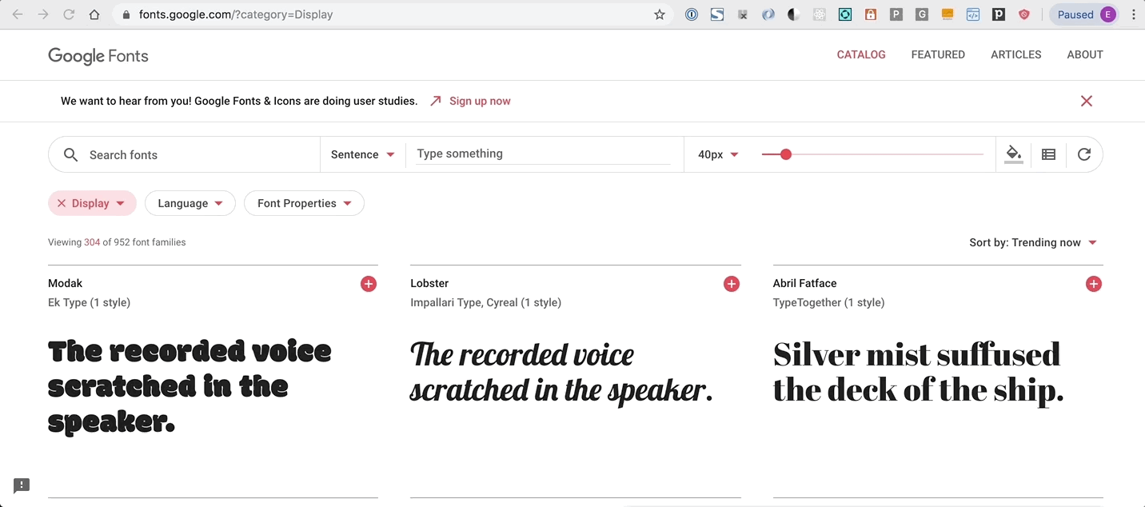Bookmark this page with the star icon
Screen dimensions: 1145x507
point(660,14)
